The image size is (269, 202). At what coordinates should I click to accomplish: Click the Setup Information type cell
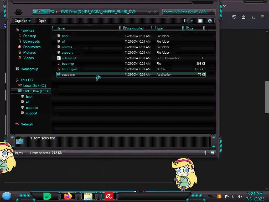(x=168, y=58)
